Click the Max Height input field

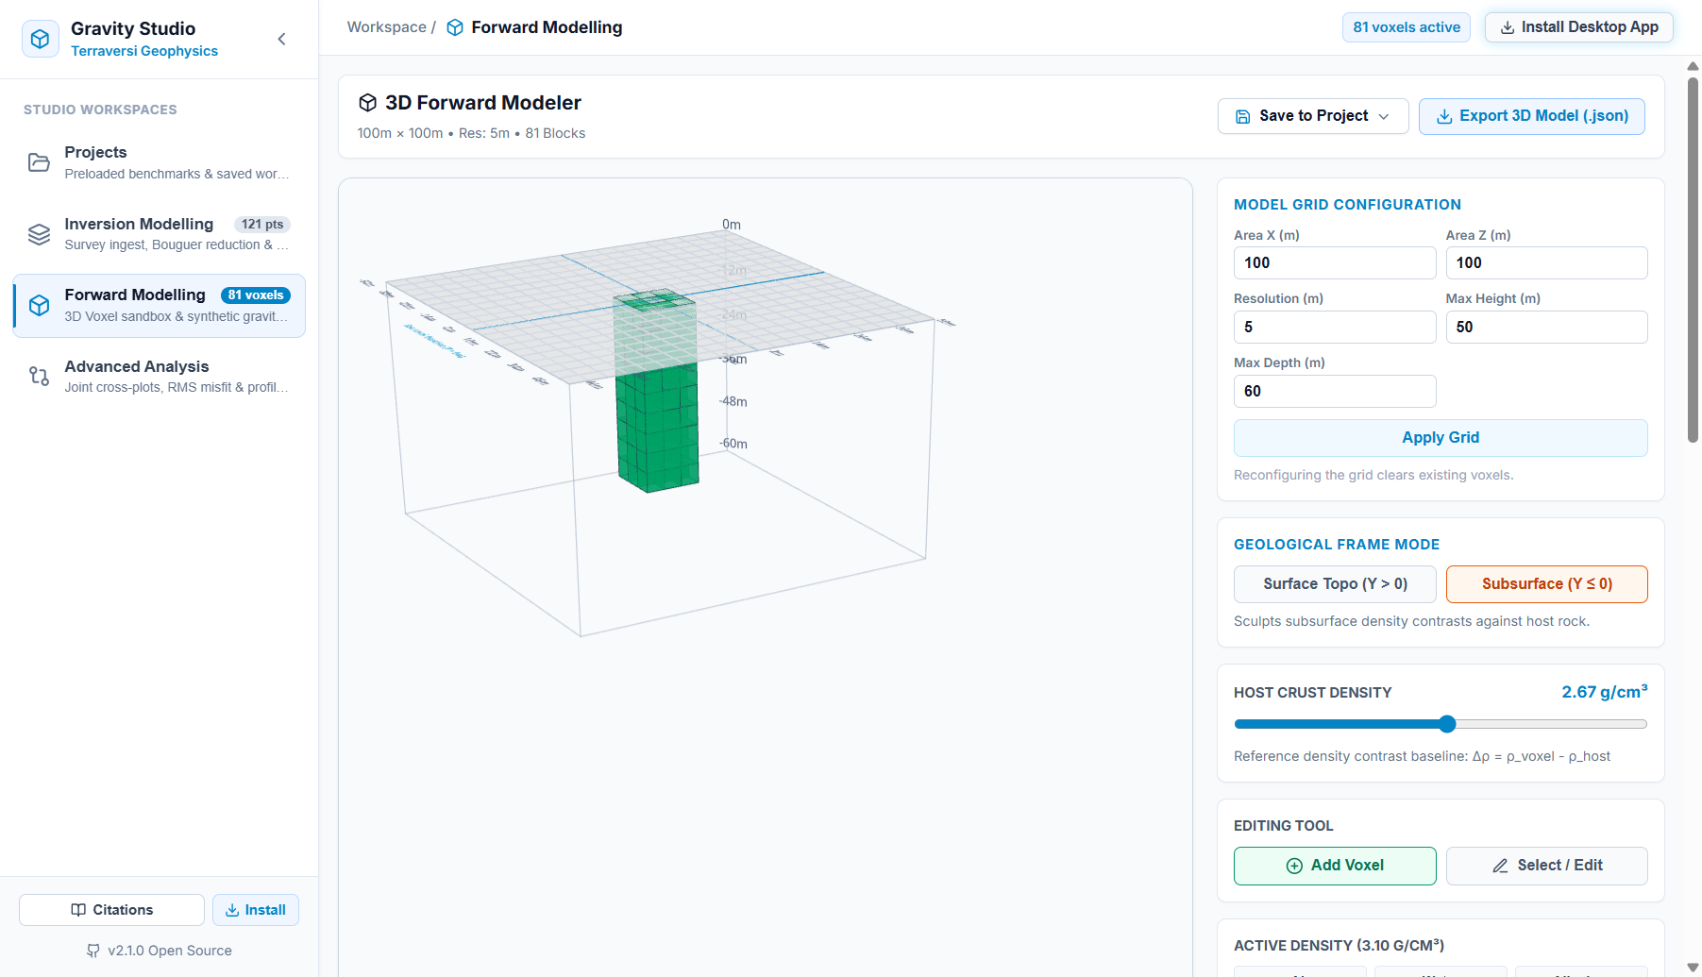[x=1546, y=328]
